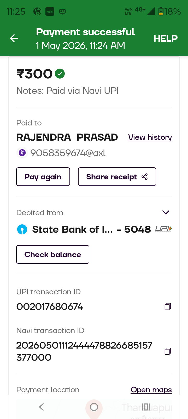Expand the Debited from section chevron
Image resolution: width=188 pixels, height=419 pixels.
click(166, 212)
